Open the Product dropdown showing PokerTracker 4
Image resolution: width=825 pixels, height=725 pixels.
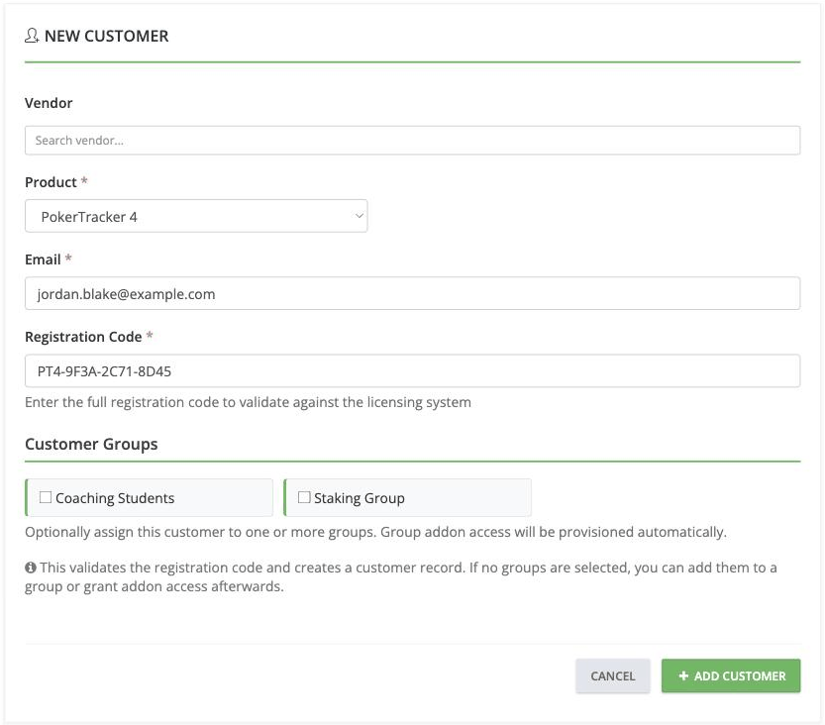pyautogui.click(x=196, y=216)
